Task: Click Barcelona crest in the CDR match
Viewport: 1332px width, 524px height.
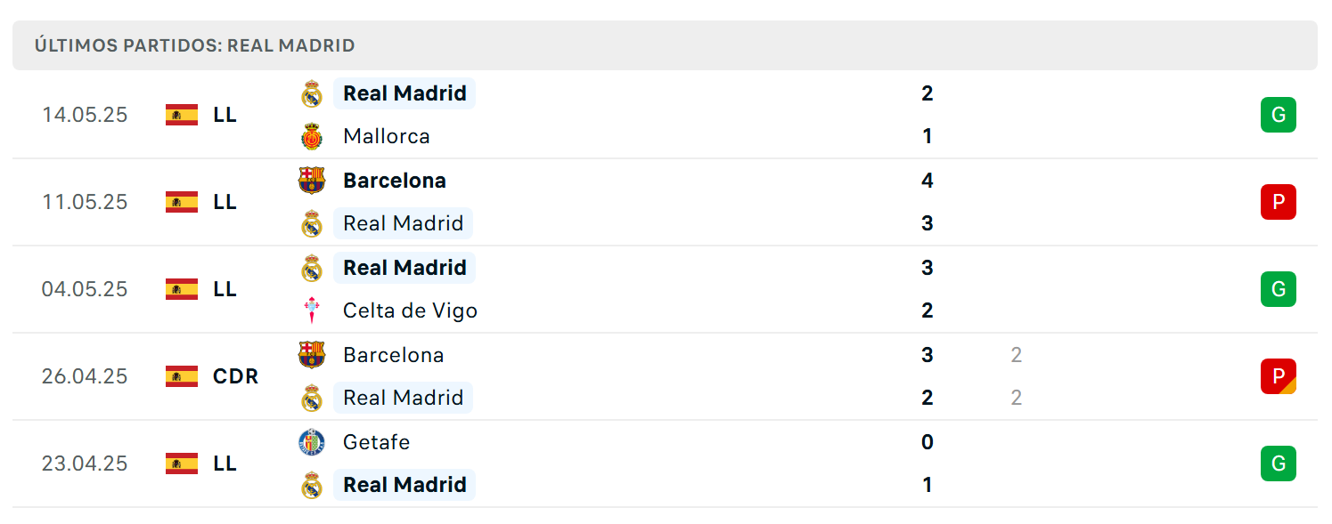Action: (x=311, y=355)
